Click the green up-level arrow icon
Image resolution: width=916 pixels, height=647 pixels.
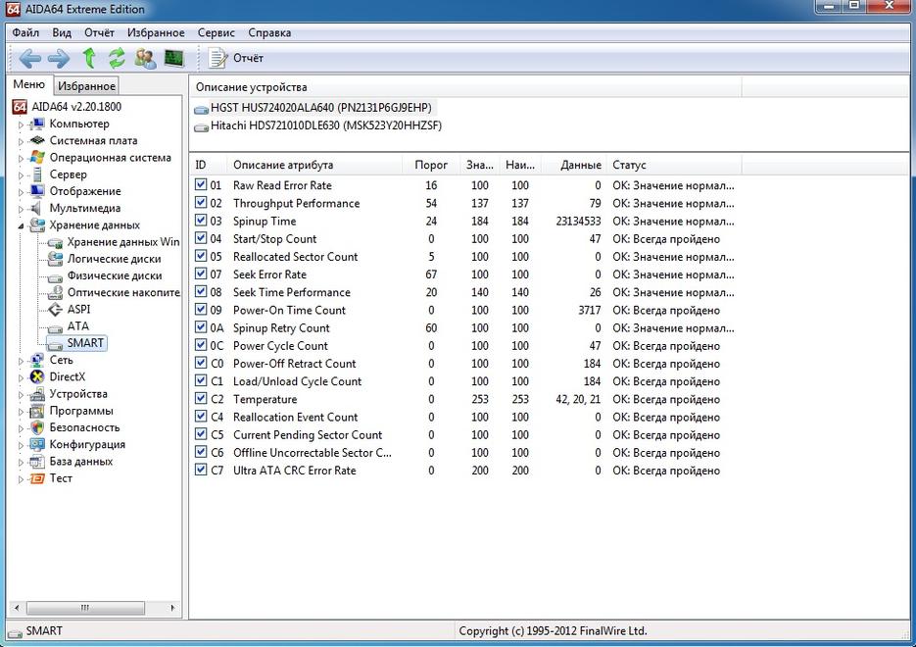point(89,58)
